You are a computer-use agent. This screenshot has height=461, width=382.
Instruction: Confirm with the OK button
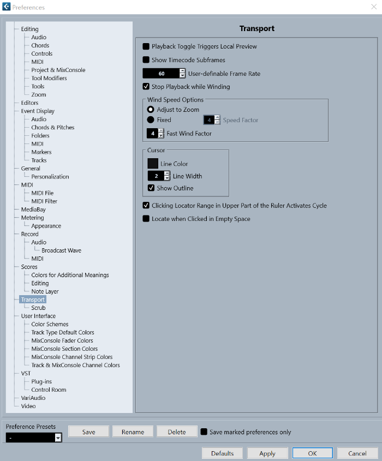312,453
